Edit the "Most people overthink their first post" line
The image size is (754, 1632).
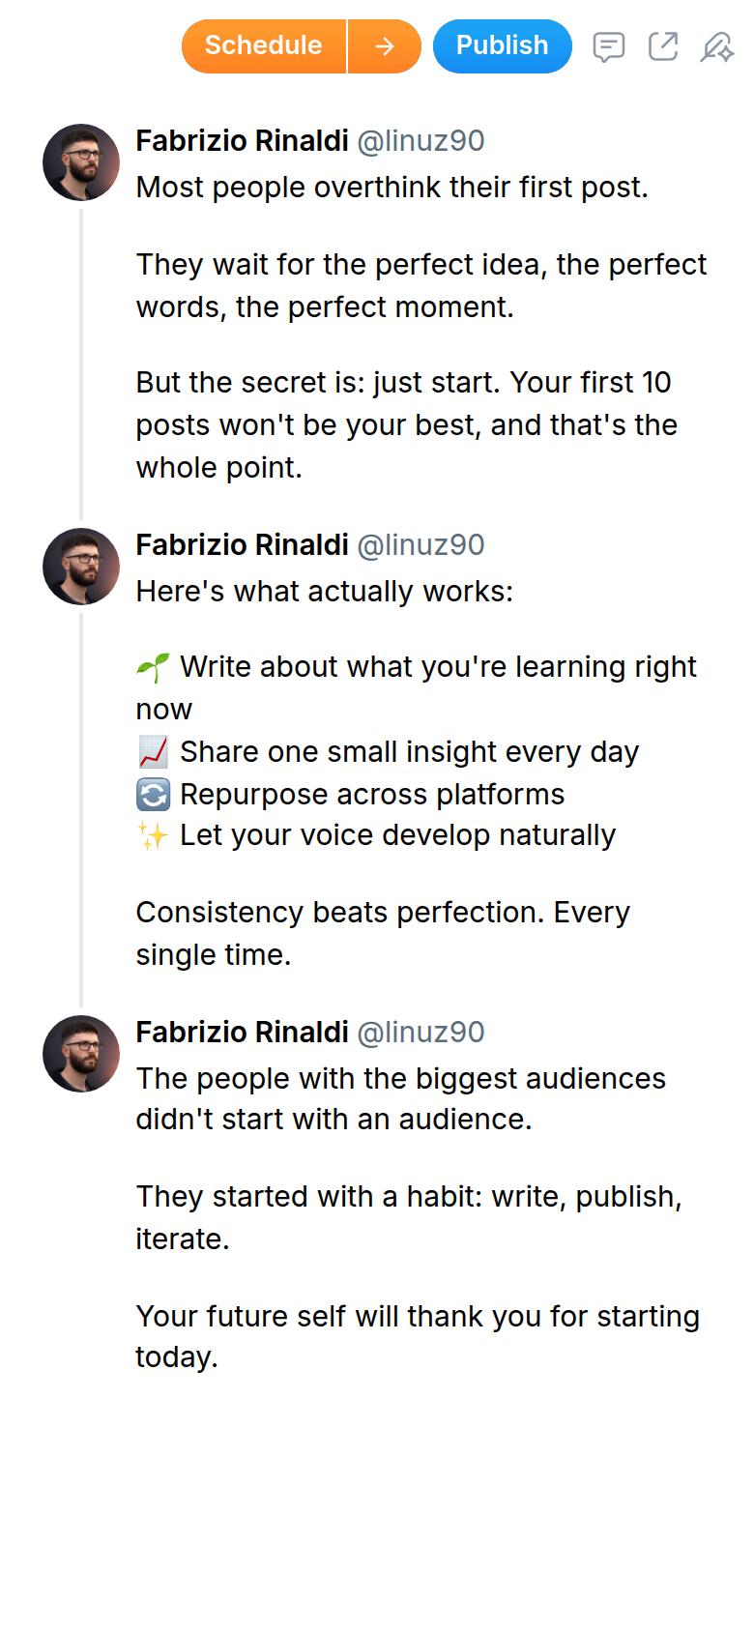click(391, 188)
